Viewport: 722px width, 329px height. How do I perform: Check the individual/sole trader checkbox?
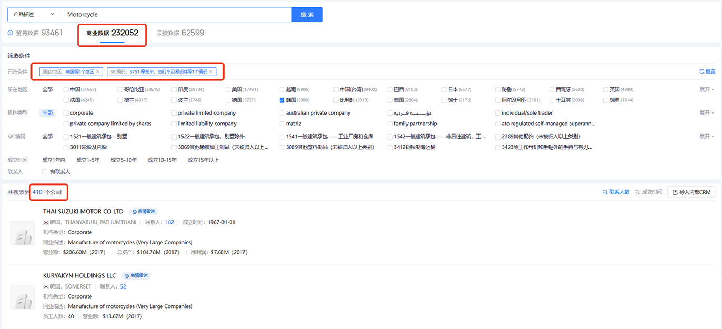pyautogui.click(x=497, y=113)
